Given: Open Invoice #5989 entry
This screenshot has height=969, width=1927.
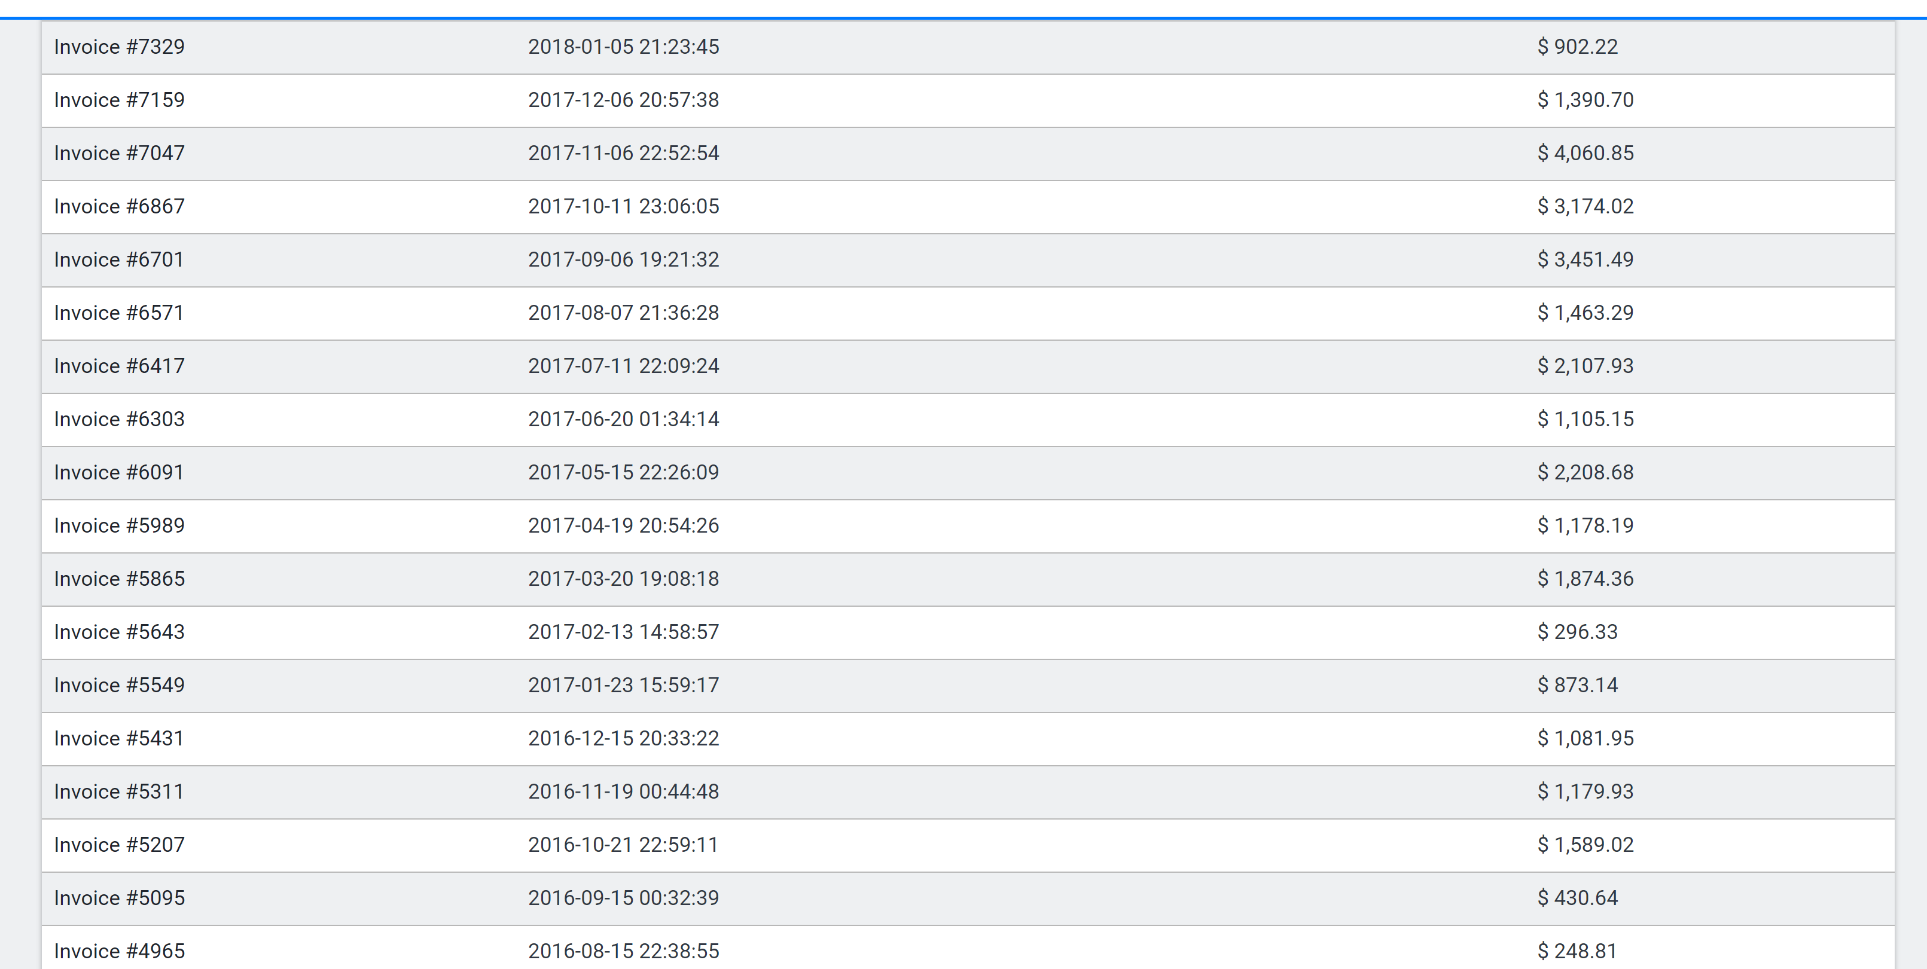Looking at the screenshot, I should click(119, 525).
